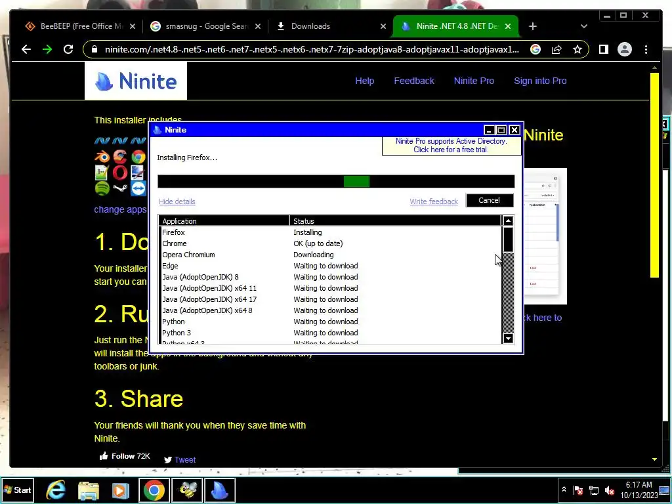Click the list scroll down arrow
The image size is (672, 504).
[508, 338]
